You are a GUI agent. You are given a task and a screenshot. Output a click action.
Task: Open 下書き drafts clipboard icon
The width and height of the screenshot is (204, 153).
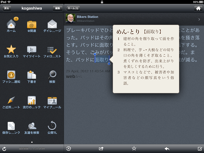point(32,75)
